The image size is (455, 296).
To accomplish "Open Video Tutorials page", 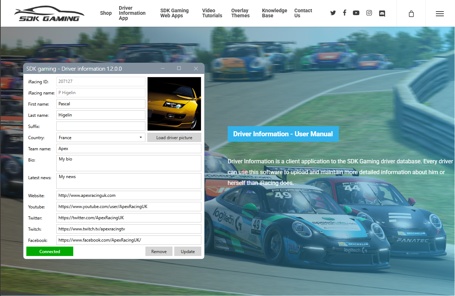I will [212, 13].
